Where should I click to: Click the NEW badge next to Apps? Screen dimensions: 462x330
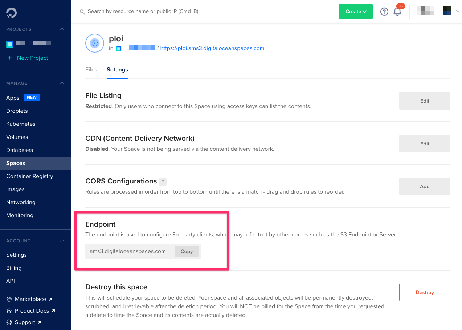coord(32,97)
